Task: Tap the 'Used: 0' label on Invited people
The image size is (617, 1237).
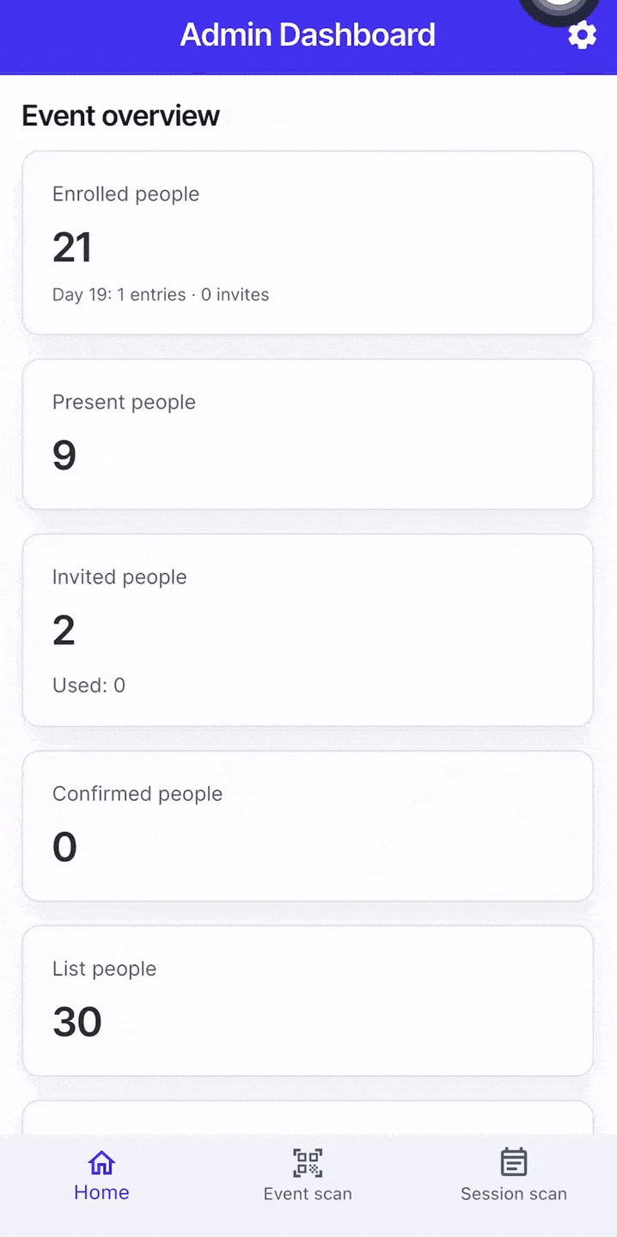Action: coord(89,685)
